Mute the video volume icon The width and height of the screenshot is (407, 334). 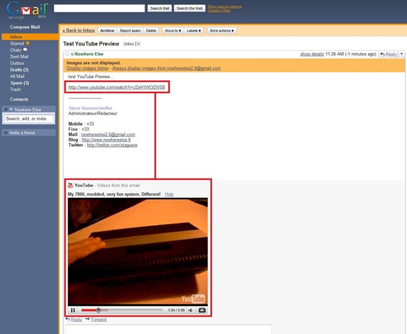coord(191,310)
